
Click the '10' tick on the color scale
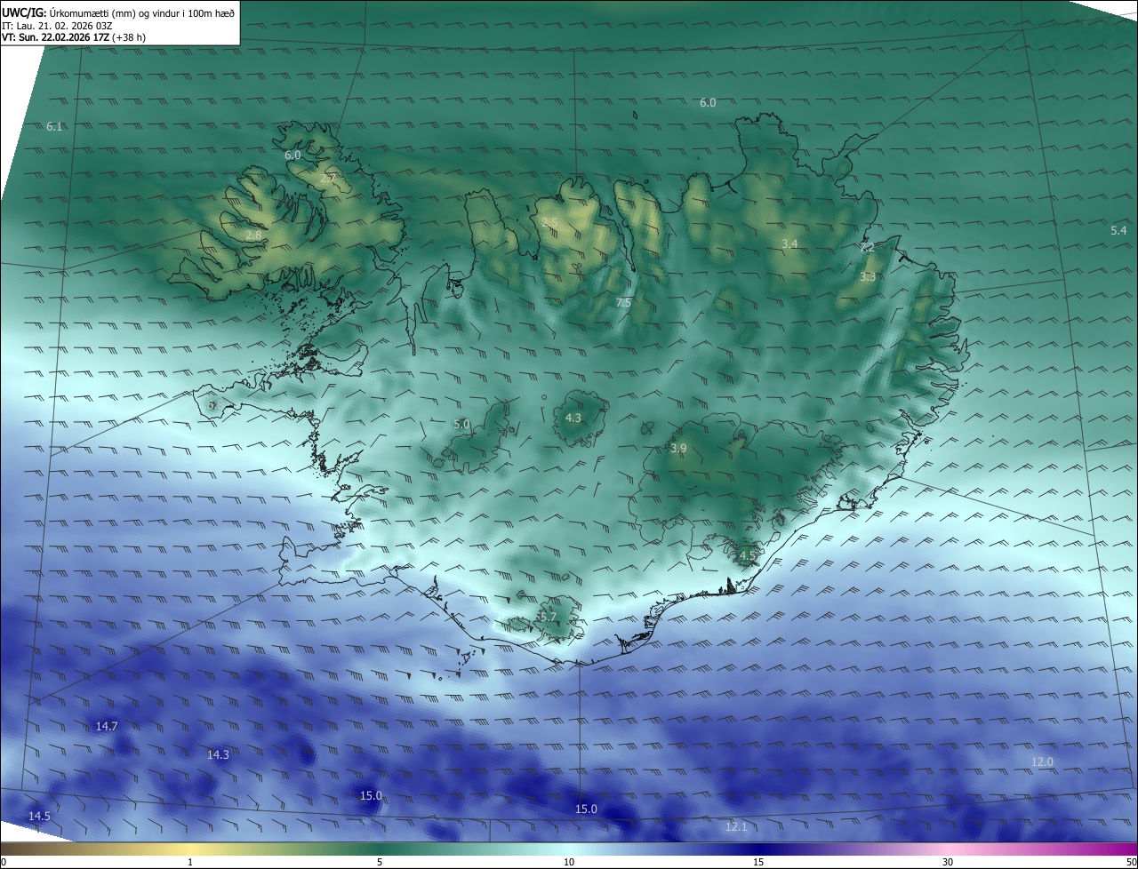[569, 862]
